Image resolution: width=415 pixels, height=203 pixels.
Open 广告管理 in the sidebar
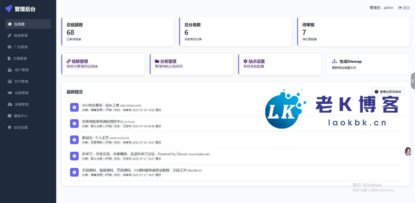[x=21, y=47]
